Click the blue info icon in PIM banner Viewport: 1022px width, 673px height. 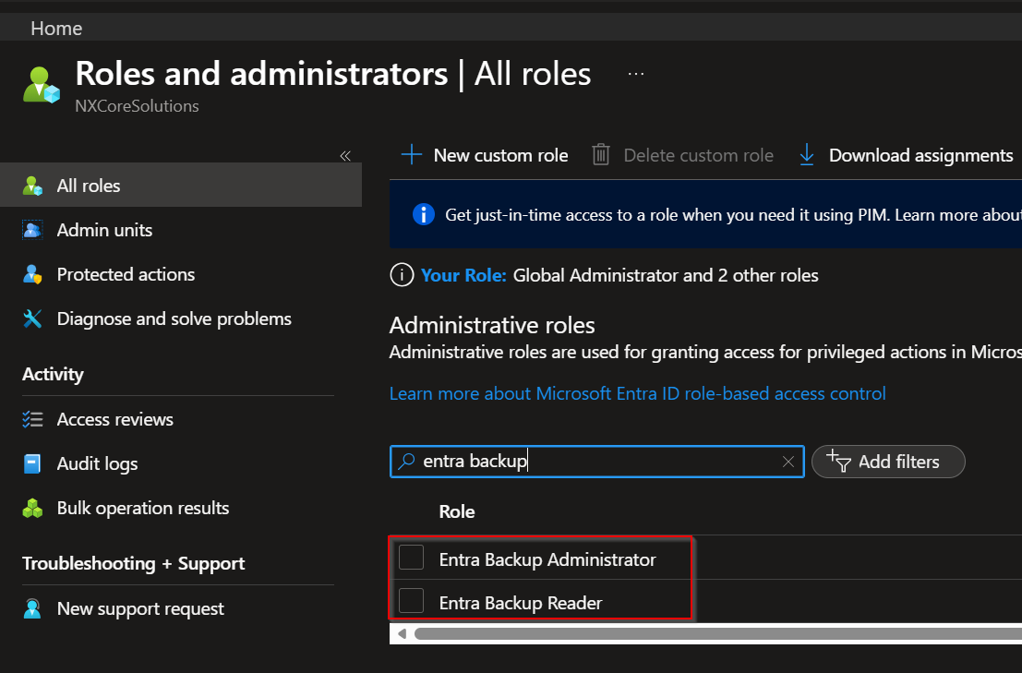[x=424, y=214]
